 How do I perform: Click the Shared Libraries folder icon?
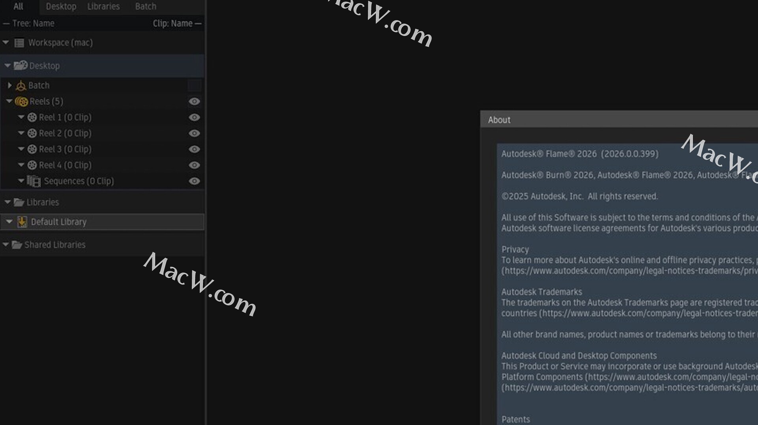(17, 245)
